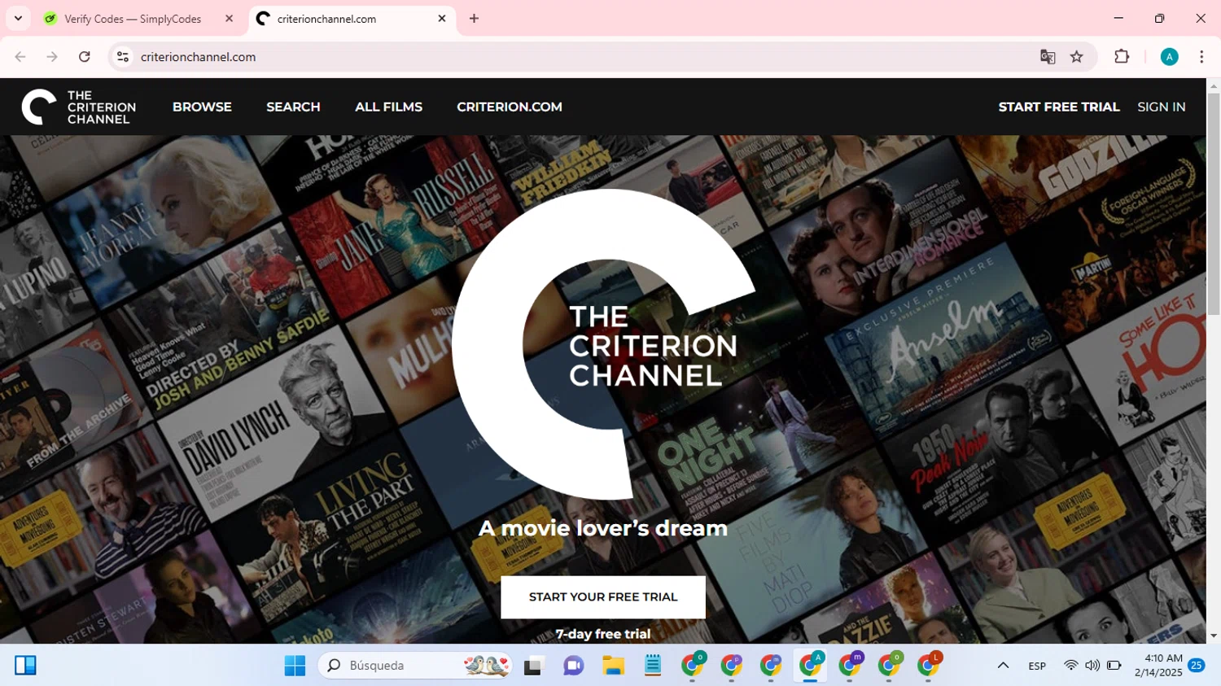
Task: Click the scrollbar down arrow
Action: click(1214, 636)
